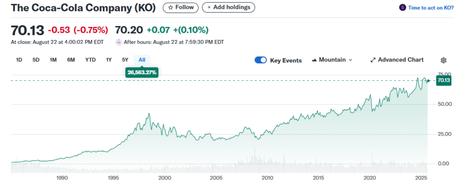Choose the 1Y time range
This screenshot has height=185, width=461.
coord(108,60)
